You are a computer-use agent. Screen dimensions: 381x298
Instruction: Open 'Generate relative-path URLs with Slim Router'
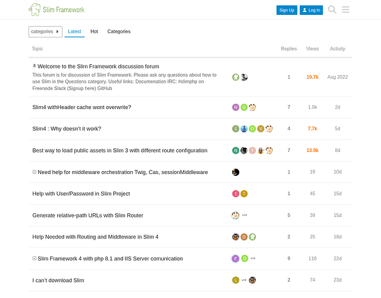[88, 215]
